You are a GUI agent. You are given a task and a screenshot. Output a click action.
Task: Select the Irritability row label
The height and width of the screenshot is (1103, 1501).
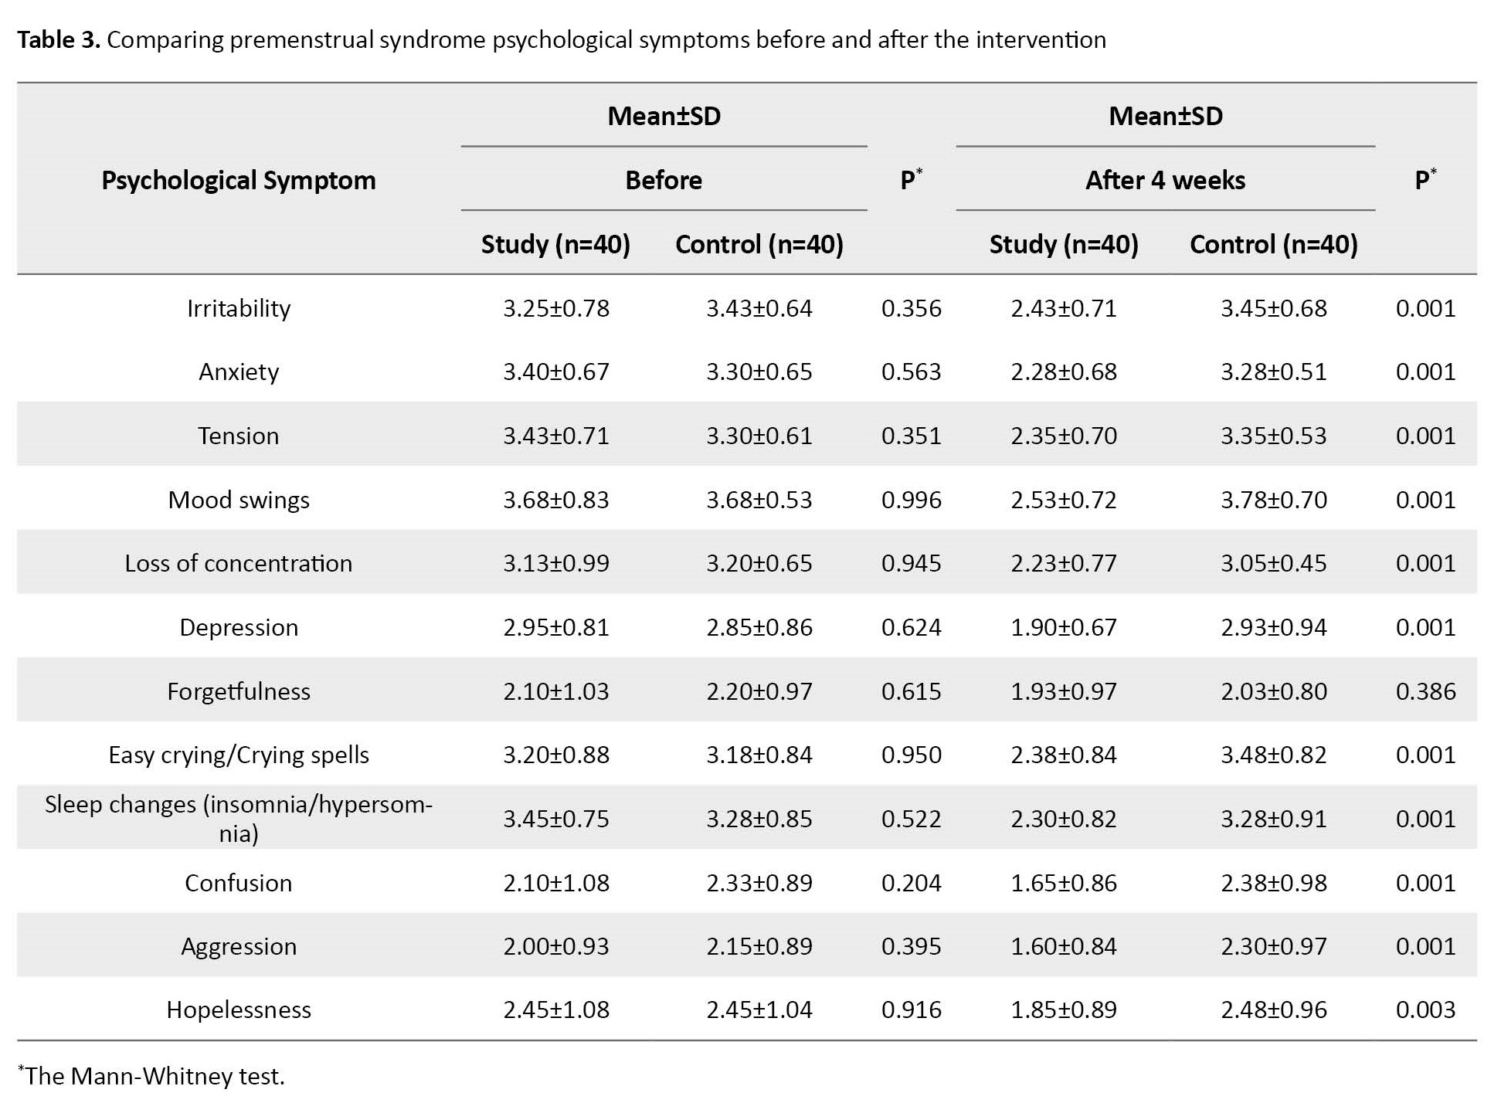click(x=239, y=308)
